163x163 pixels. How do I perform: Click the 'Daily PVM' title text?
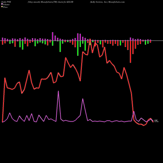6,2
